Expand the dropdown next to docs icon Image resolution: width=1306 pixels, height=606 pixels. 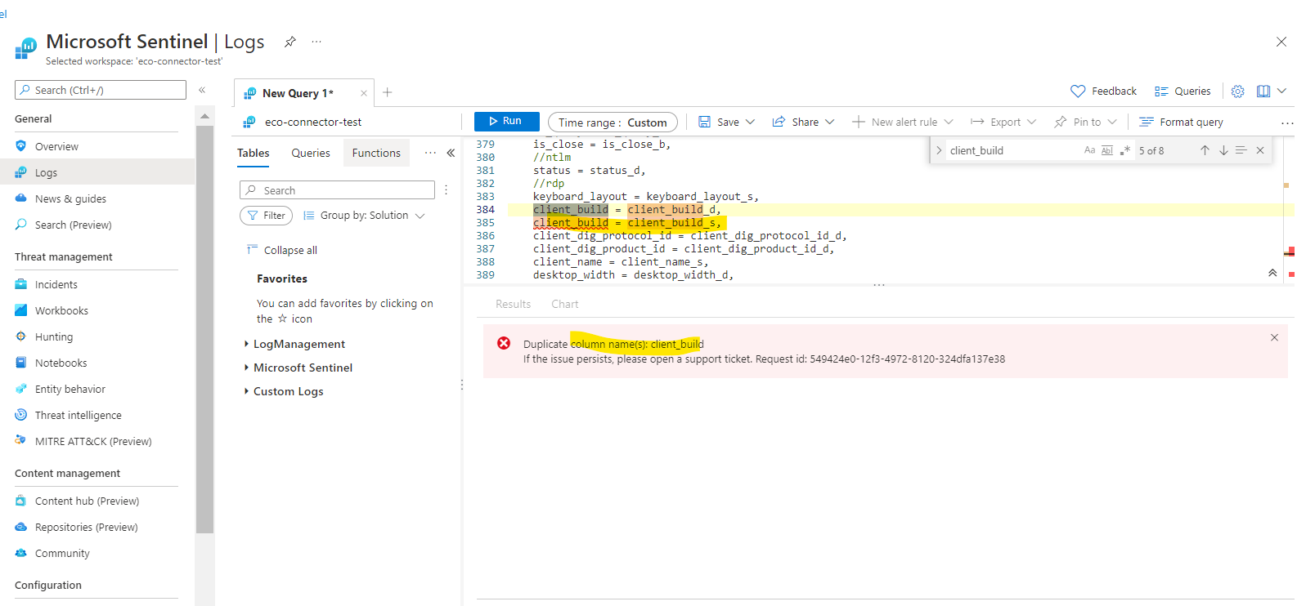(1281, 91)
